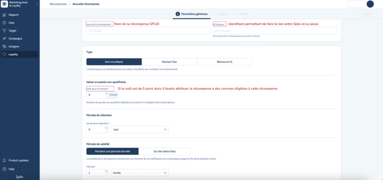Click the Nom de la récompense input field

coord(148,31)
